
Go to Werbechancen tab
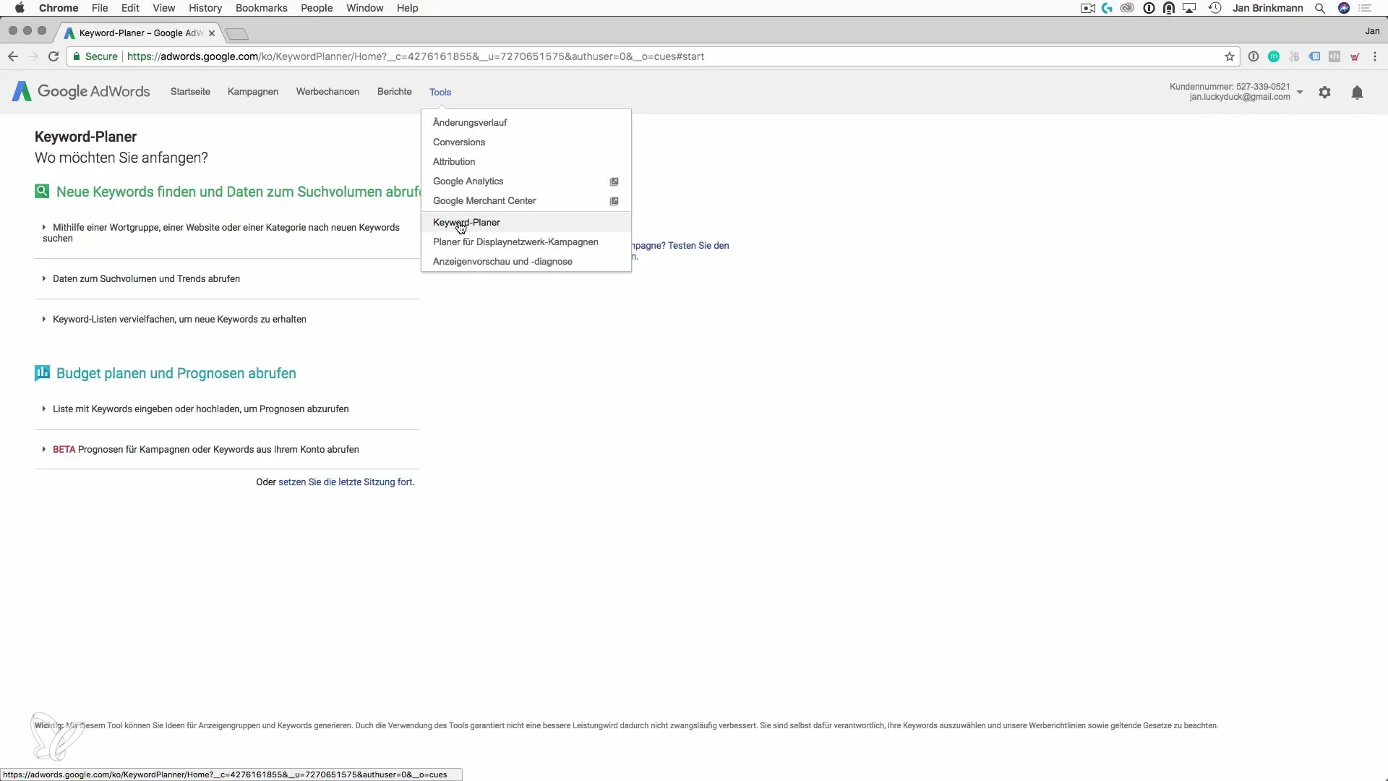327,91
